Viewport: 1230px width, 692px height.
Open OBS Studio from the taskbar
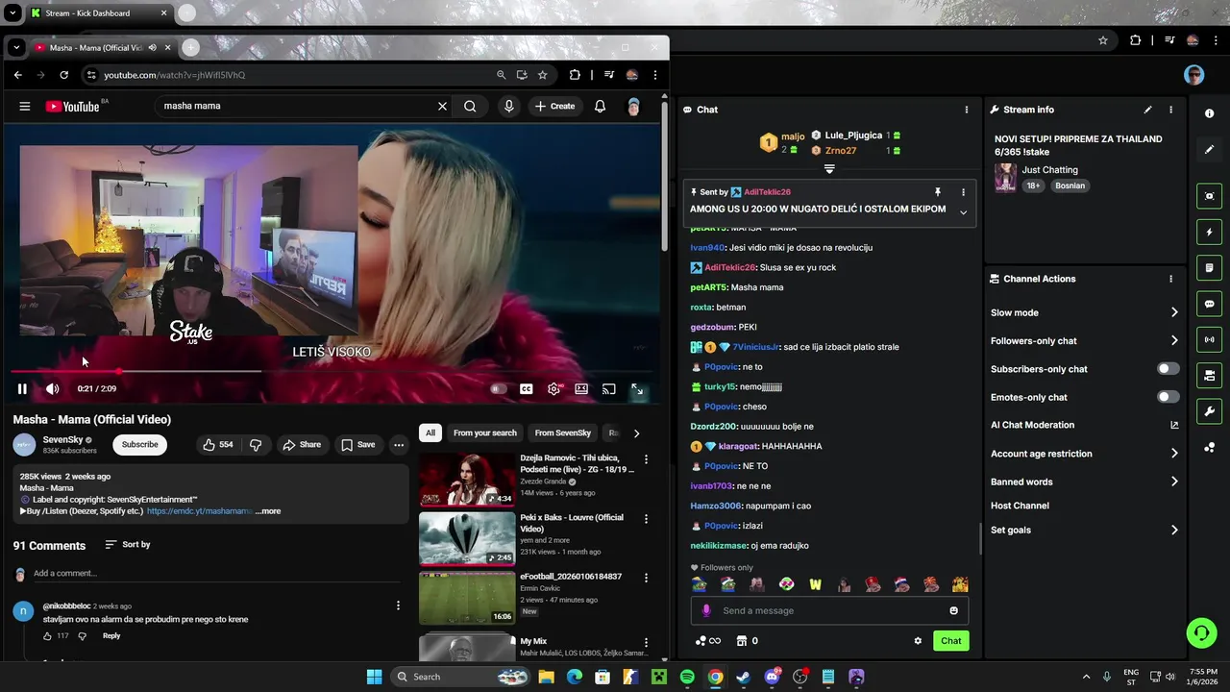pos(800,678)
